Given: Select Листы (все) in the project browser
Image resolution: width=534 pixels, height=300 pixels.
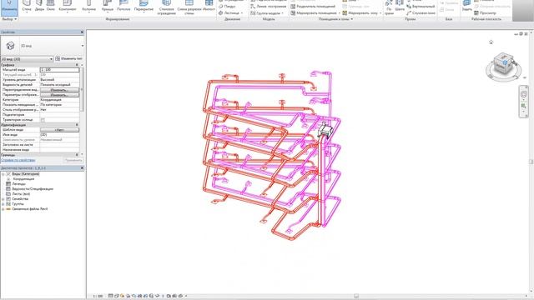Looking at the screenshot, I should [x=21, y=194].
